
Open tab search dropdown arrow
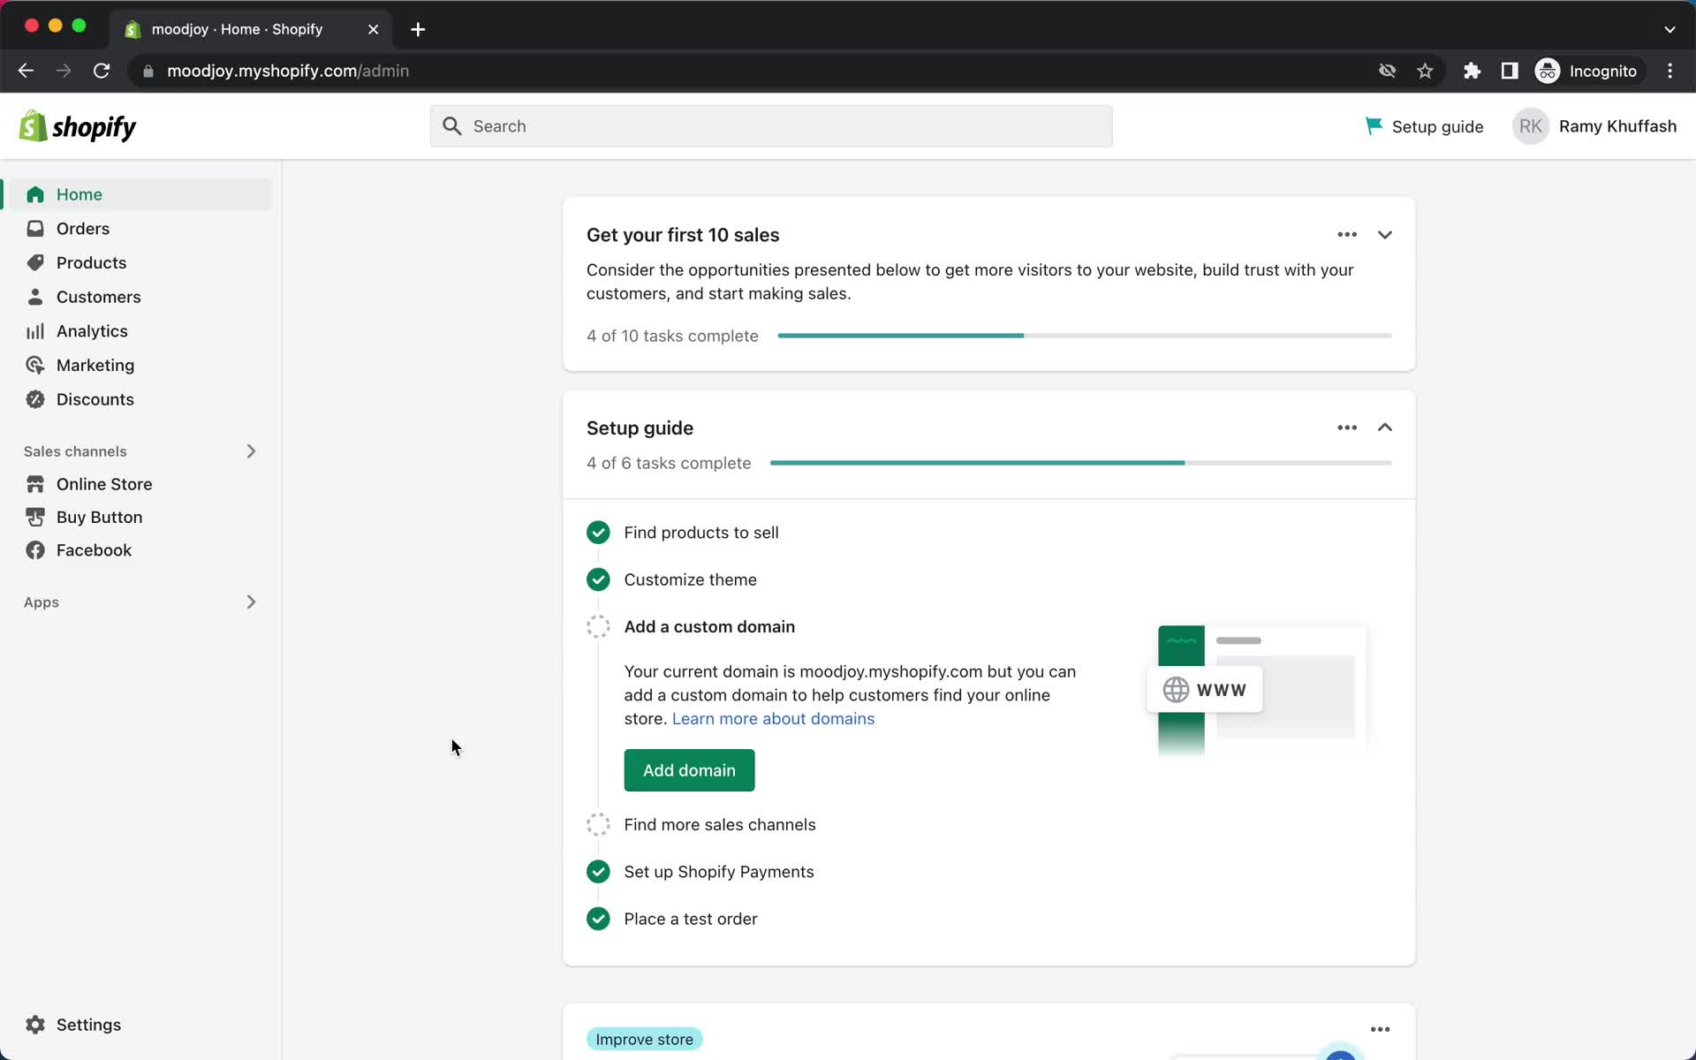(1669, 29)
